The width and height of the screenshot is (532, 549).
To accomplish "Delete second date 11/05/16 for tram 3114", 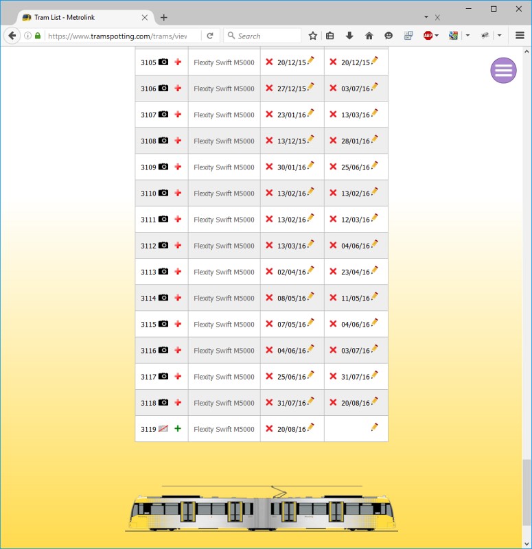I will 333,298.
